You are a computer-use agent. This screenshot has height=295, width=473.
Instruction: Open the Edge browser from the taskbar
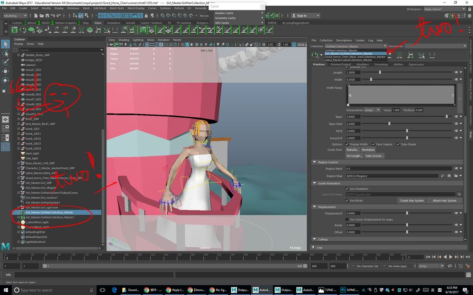click(x=114, y=290)
